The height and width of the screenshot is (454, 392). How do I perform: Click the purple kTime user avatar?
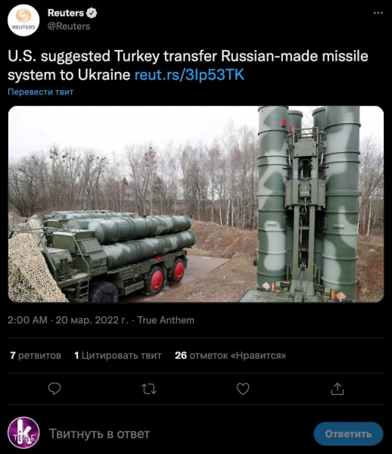(x=23, y=433)
